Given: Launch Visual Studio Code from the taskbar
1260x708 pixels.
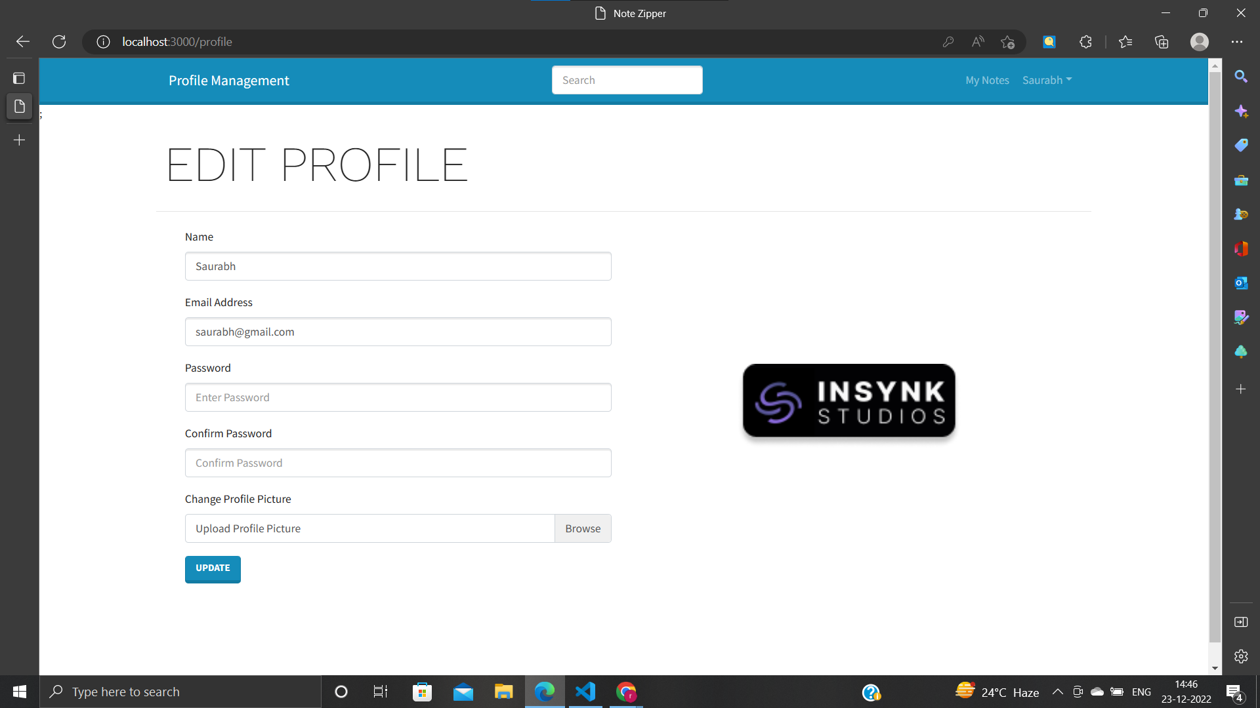Looking at the screenshot, I should click(x=585, y=692).
